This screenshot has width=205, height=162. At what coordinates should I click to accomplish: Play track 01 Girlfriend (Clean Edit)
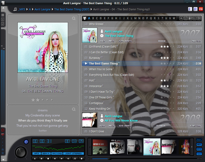pos(142,47)
